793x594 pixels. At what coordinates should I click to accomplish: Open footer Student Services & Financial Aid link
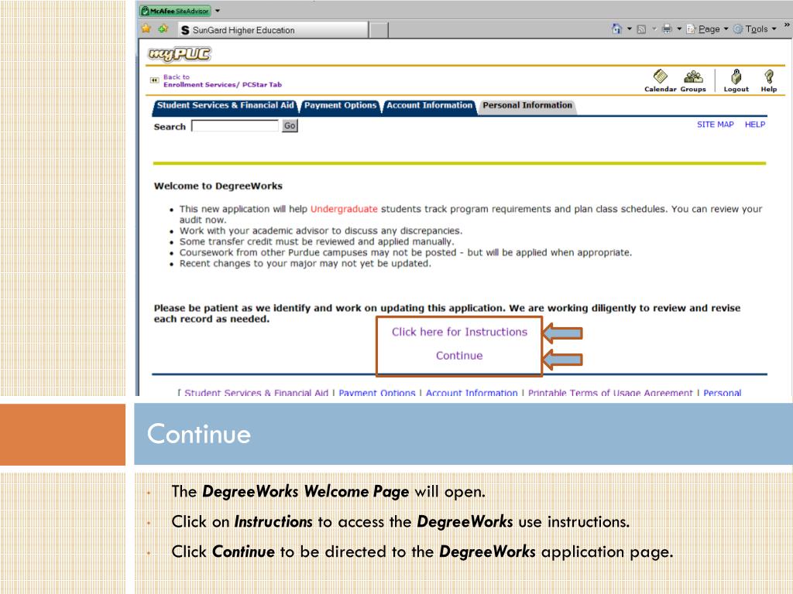[256, 392]
